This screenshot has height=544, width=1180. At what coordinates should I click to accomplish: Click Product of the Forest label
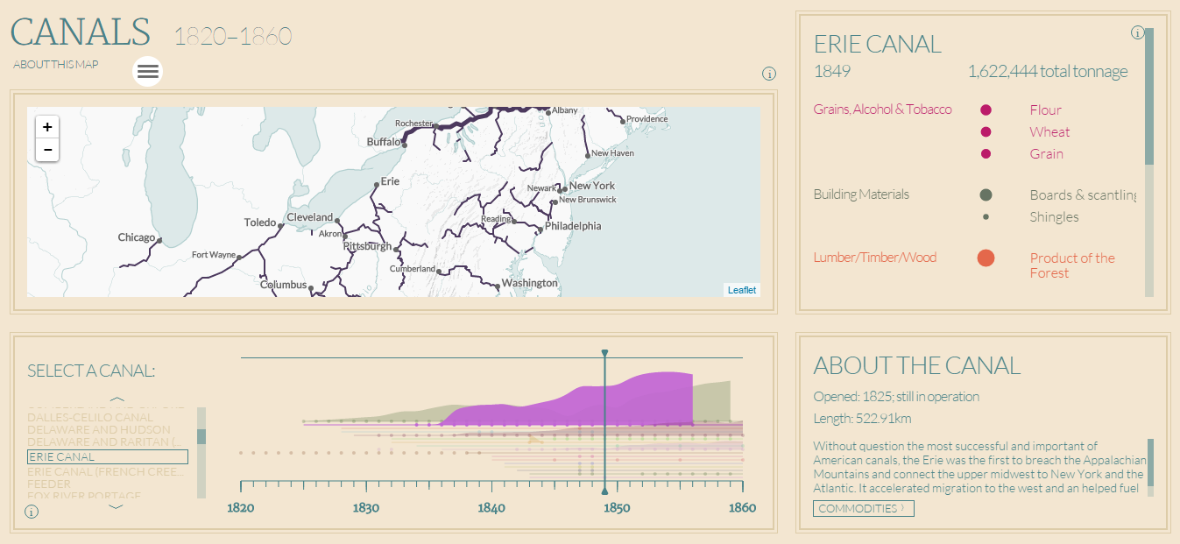click(1072, 265)
